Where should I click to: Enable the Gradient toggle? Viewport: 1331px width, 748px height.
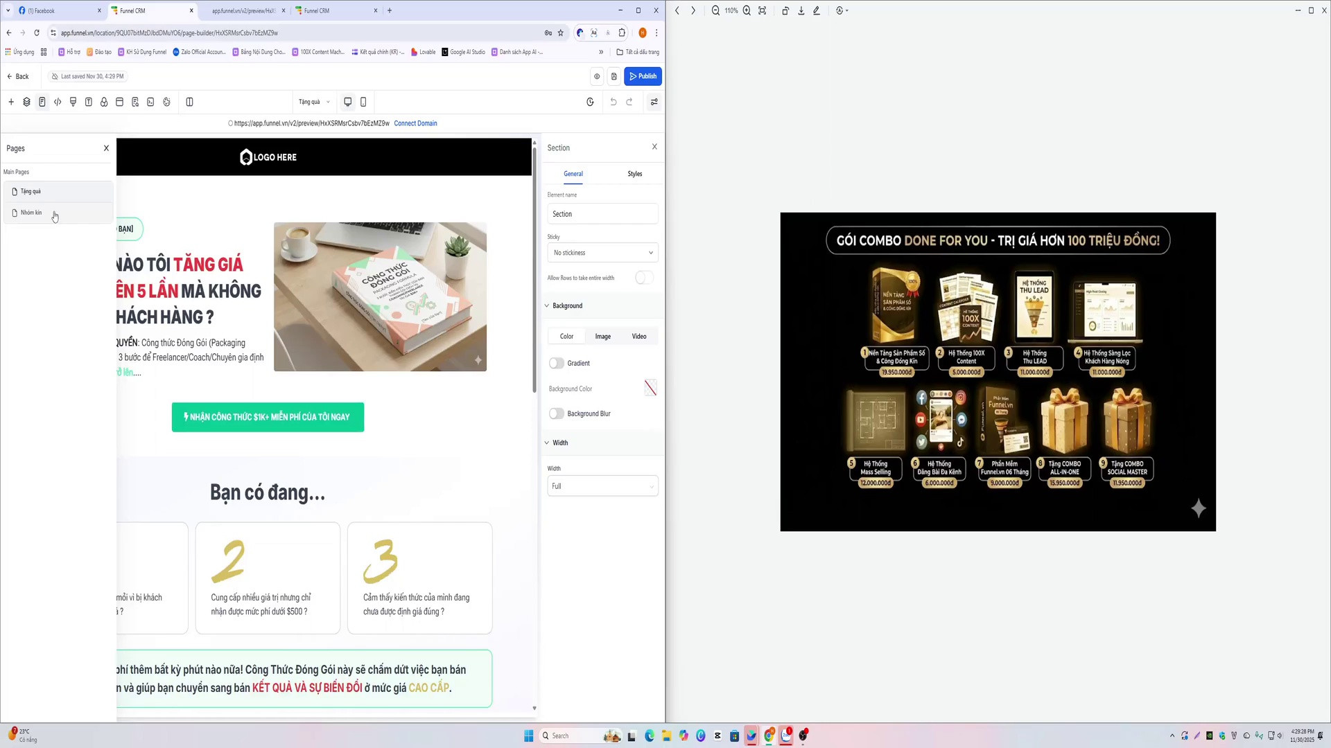click(x=556, y=363)
